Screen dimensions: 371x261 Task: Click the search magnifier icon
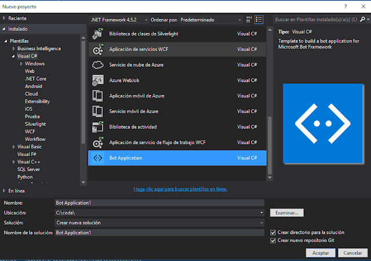[362, 19]
